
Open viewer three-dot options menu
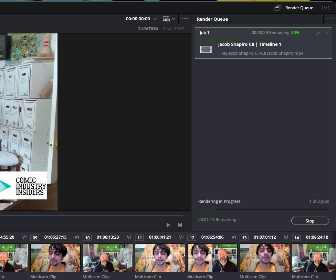pyautogui.click(x=185, y=19)
